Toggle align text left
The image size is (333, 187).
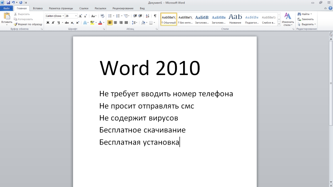coord(110,23)
